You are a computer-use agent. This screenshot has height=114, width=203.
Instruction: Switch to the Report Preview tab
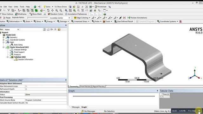point(99,86)
